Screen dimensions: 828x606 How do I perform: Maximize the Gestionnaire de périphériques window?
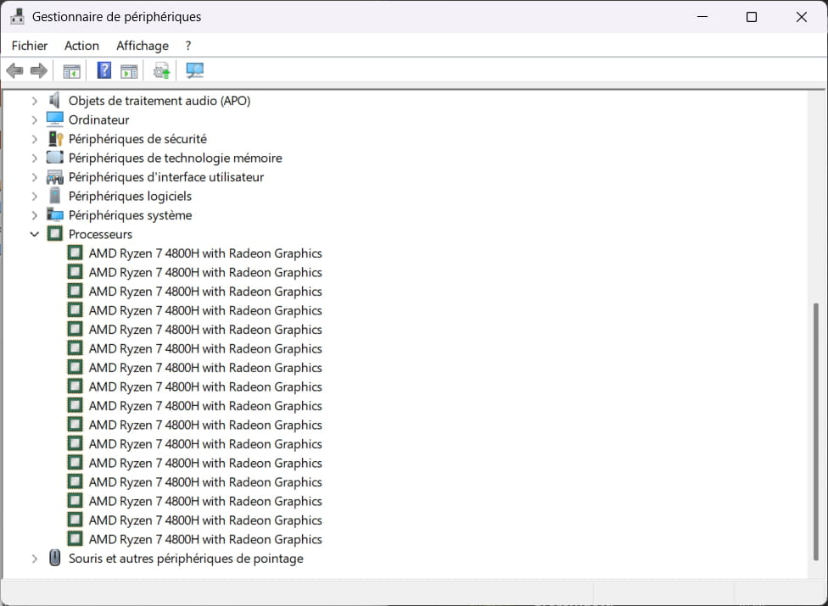pos(752,17)
